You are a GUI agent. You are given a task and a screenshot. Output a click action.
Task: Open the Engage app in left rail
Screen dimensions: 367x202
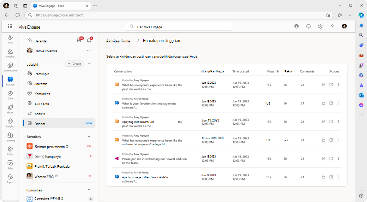[x=10, y=81]
